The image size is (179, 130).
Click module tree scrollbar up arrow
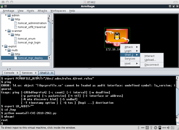49,16
